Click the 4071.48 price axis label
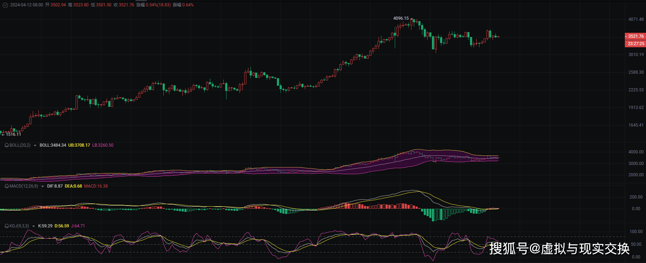The height and width of the screenshot is (263, 646). [636, 19]
